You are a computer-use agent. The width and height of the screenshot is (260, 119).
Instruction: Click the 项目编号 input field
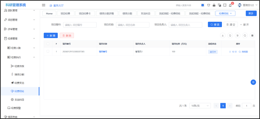(x=80, y=25)
